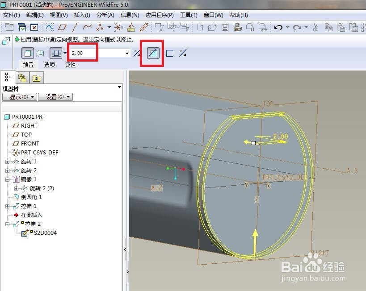The height and width of the screenshot is (291, 366).
Task: Click the analysis feature ruler icon
Action: tap(131, 28)
